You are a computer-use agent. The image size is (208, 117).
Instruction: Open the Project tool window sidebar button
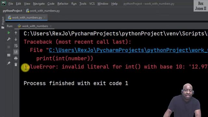pos(3,22)
